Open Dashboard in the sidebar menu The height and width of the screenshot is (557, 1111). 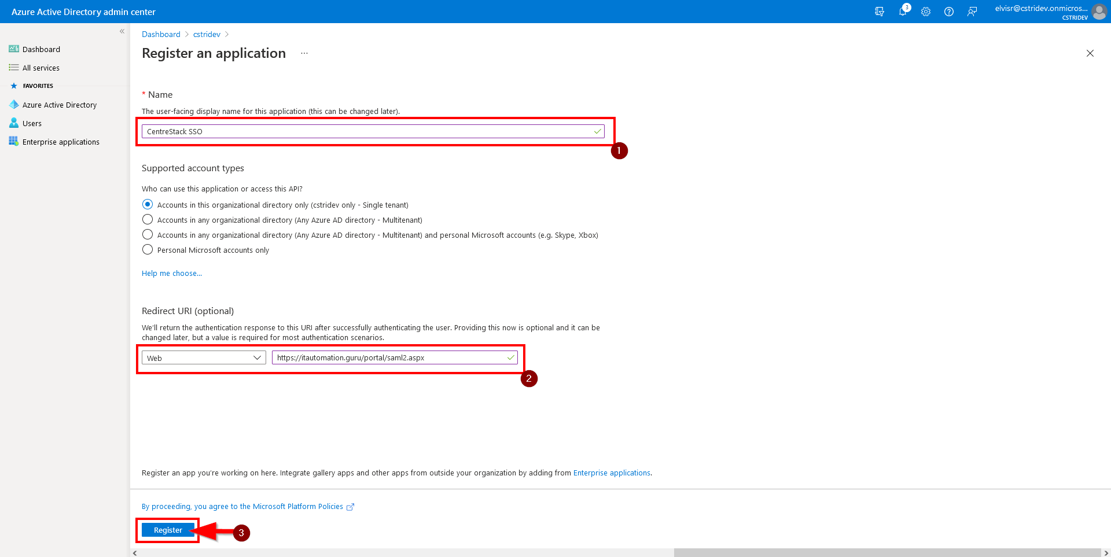click(x=41, y=49)
